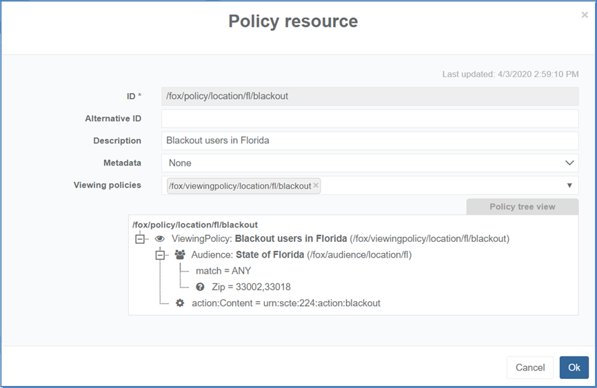
Task: Click the Policy resource title
Action: click(293, 21)
